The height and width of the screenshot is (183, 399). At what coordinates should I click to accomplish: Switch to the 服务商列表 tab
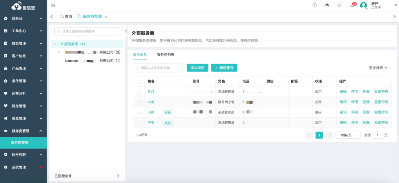pos(166,55)
